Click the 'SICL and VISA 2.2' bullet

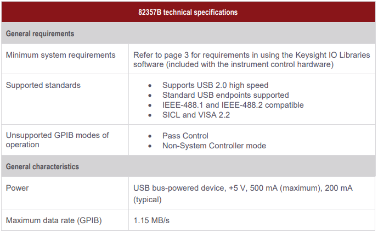[196, 115]
